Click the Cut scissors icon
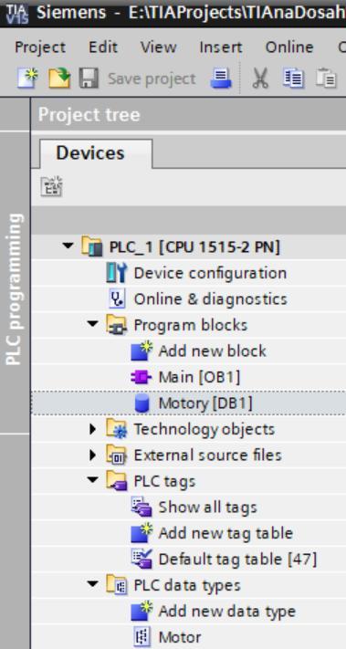 pos(260,79)
